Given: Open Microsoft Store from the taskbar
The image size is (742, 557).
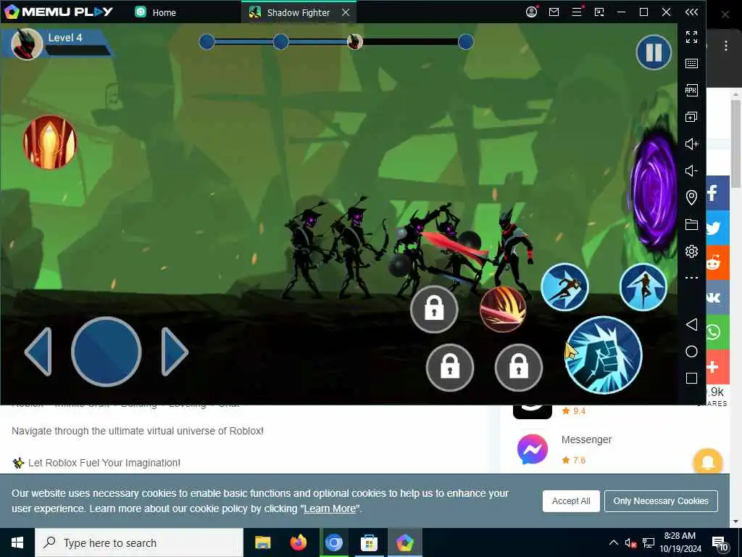Looking at the screenshot, I should (369, 542).
